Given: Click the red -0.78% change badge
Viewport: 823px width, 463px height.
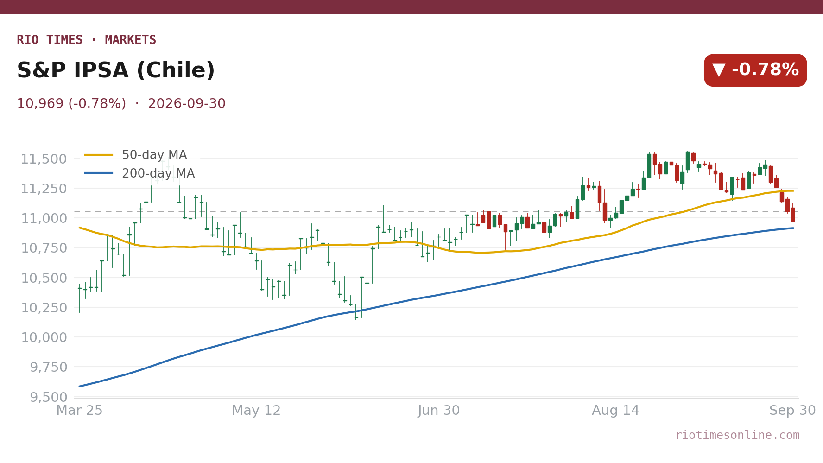Looking at the screenshot, I should pos(755,70).
